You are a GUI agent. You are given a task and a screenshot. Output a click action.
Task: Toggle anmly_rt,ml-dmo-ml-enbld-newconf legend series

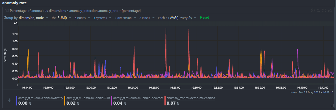tap(138, 98)
